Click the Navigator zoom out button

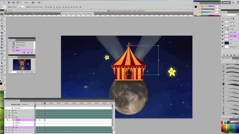coord(18,72)
